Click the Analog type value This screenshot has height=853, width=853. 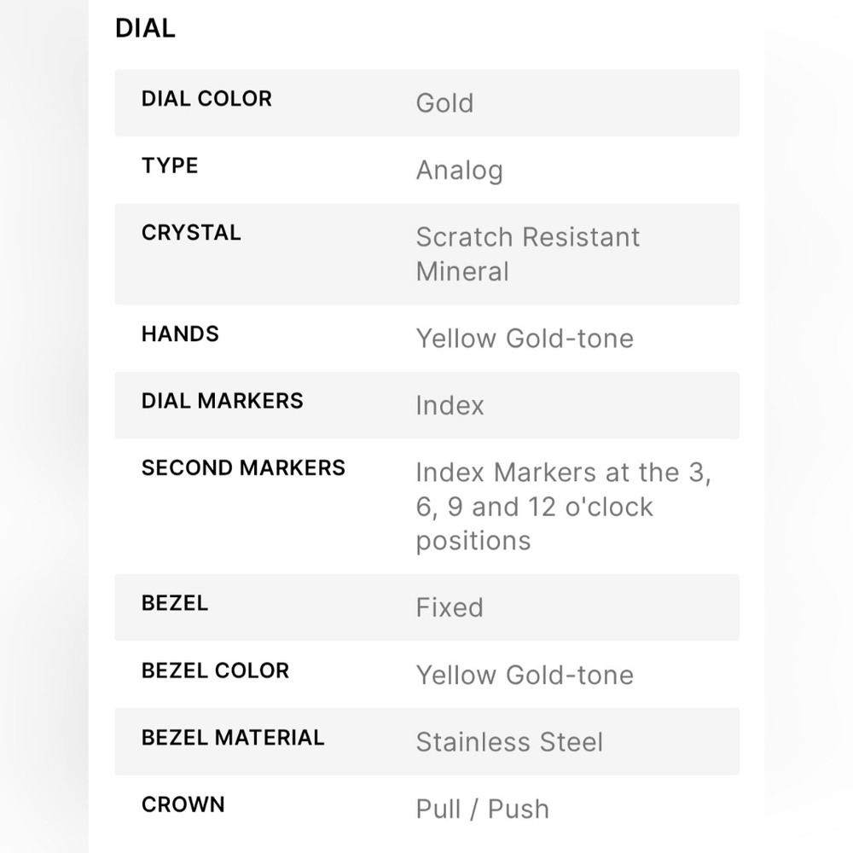click(x=460, y=171)
